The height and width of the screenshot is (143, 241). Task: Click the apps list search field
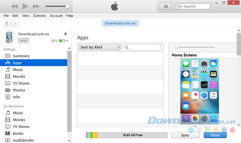coord(142,48)
